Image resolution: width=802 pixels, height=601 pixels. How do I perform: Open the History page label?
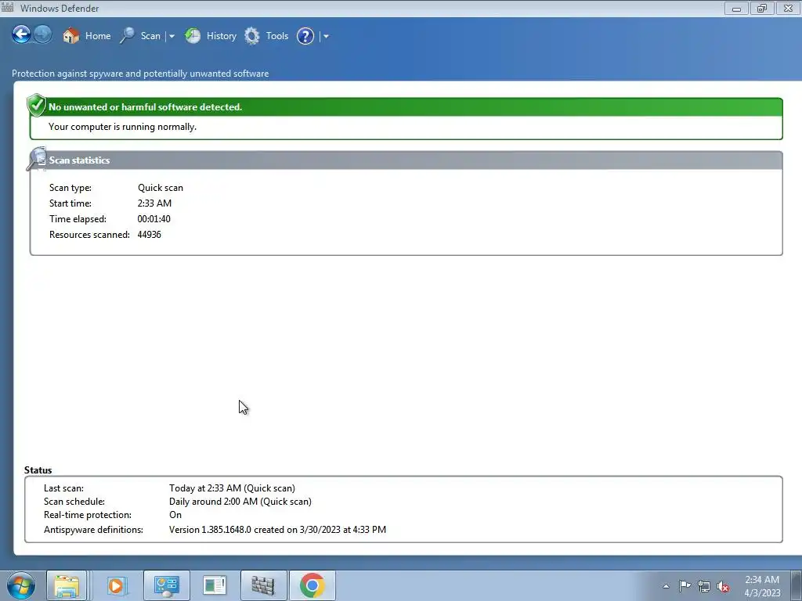coord(222,36)
